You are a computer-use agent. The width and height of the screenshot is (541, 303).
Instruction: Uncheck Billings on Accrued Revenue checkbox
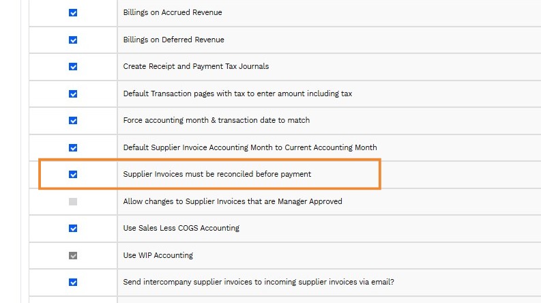click(x=73, y=13)
